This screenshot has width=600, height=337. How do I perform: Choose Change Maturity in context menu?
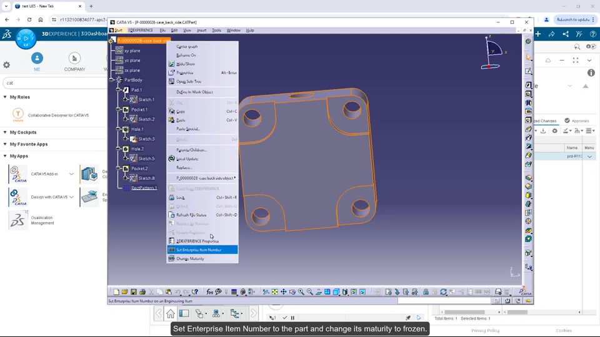(202, 258)
